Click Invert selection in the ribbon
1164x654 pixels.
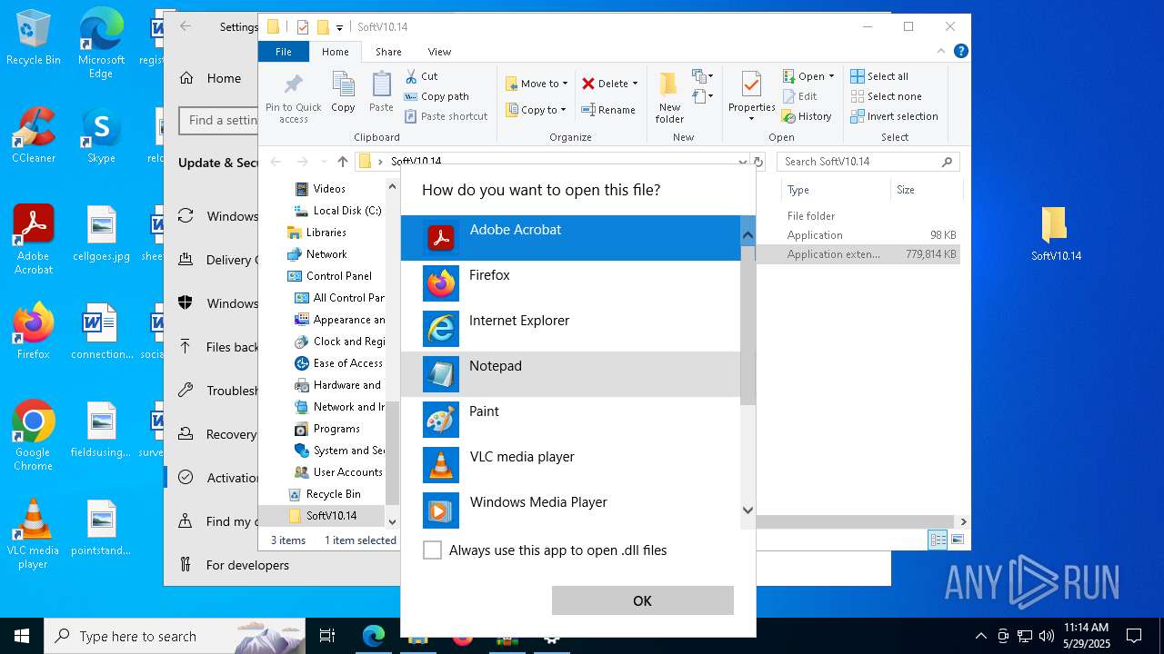[x=894, y=116]
